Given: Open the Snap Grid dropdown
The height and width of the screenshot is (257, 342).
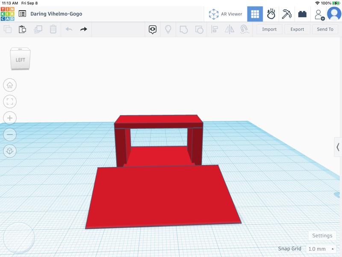Looking at the screenshot, I should point(321,249).
